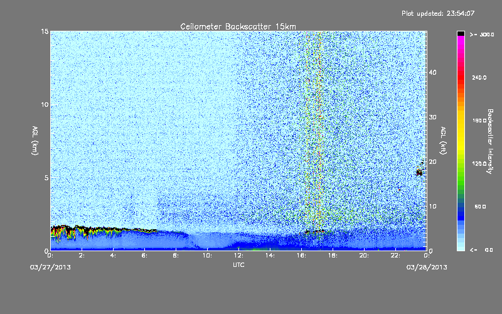This screenshot has width=502, height=314.
Task: Select the "8:" hour tick label
Action: (176, 256)
